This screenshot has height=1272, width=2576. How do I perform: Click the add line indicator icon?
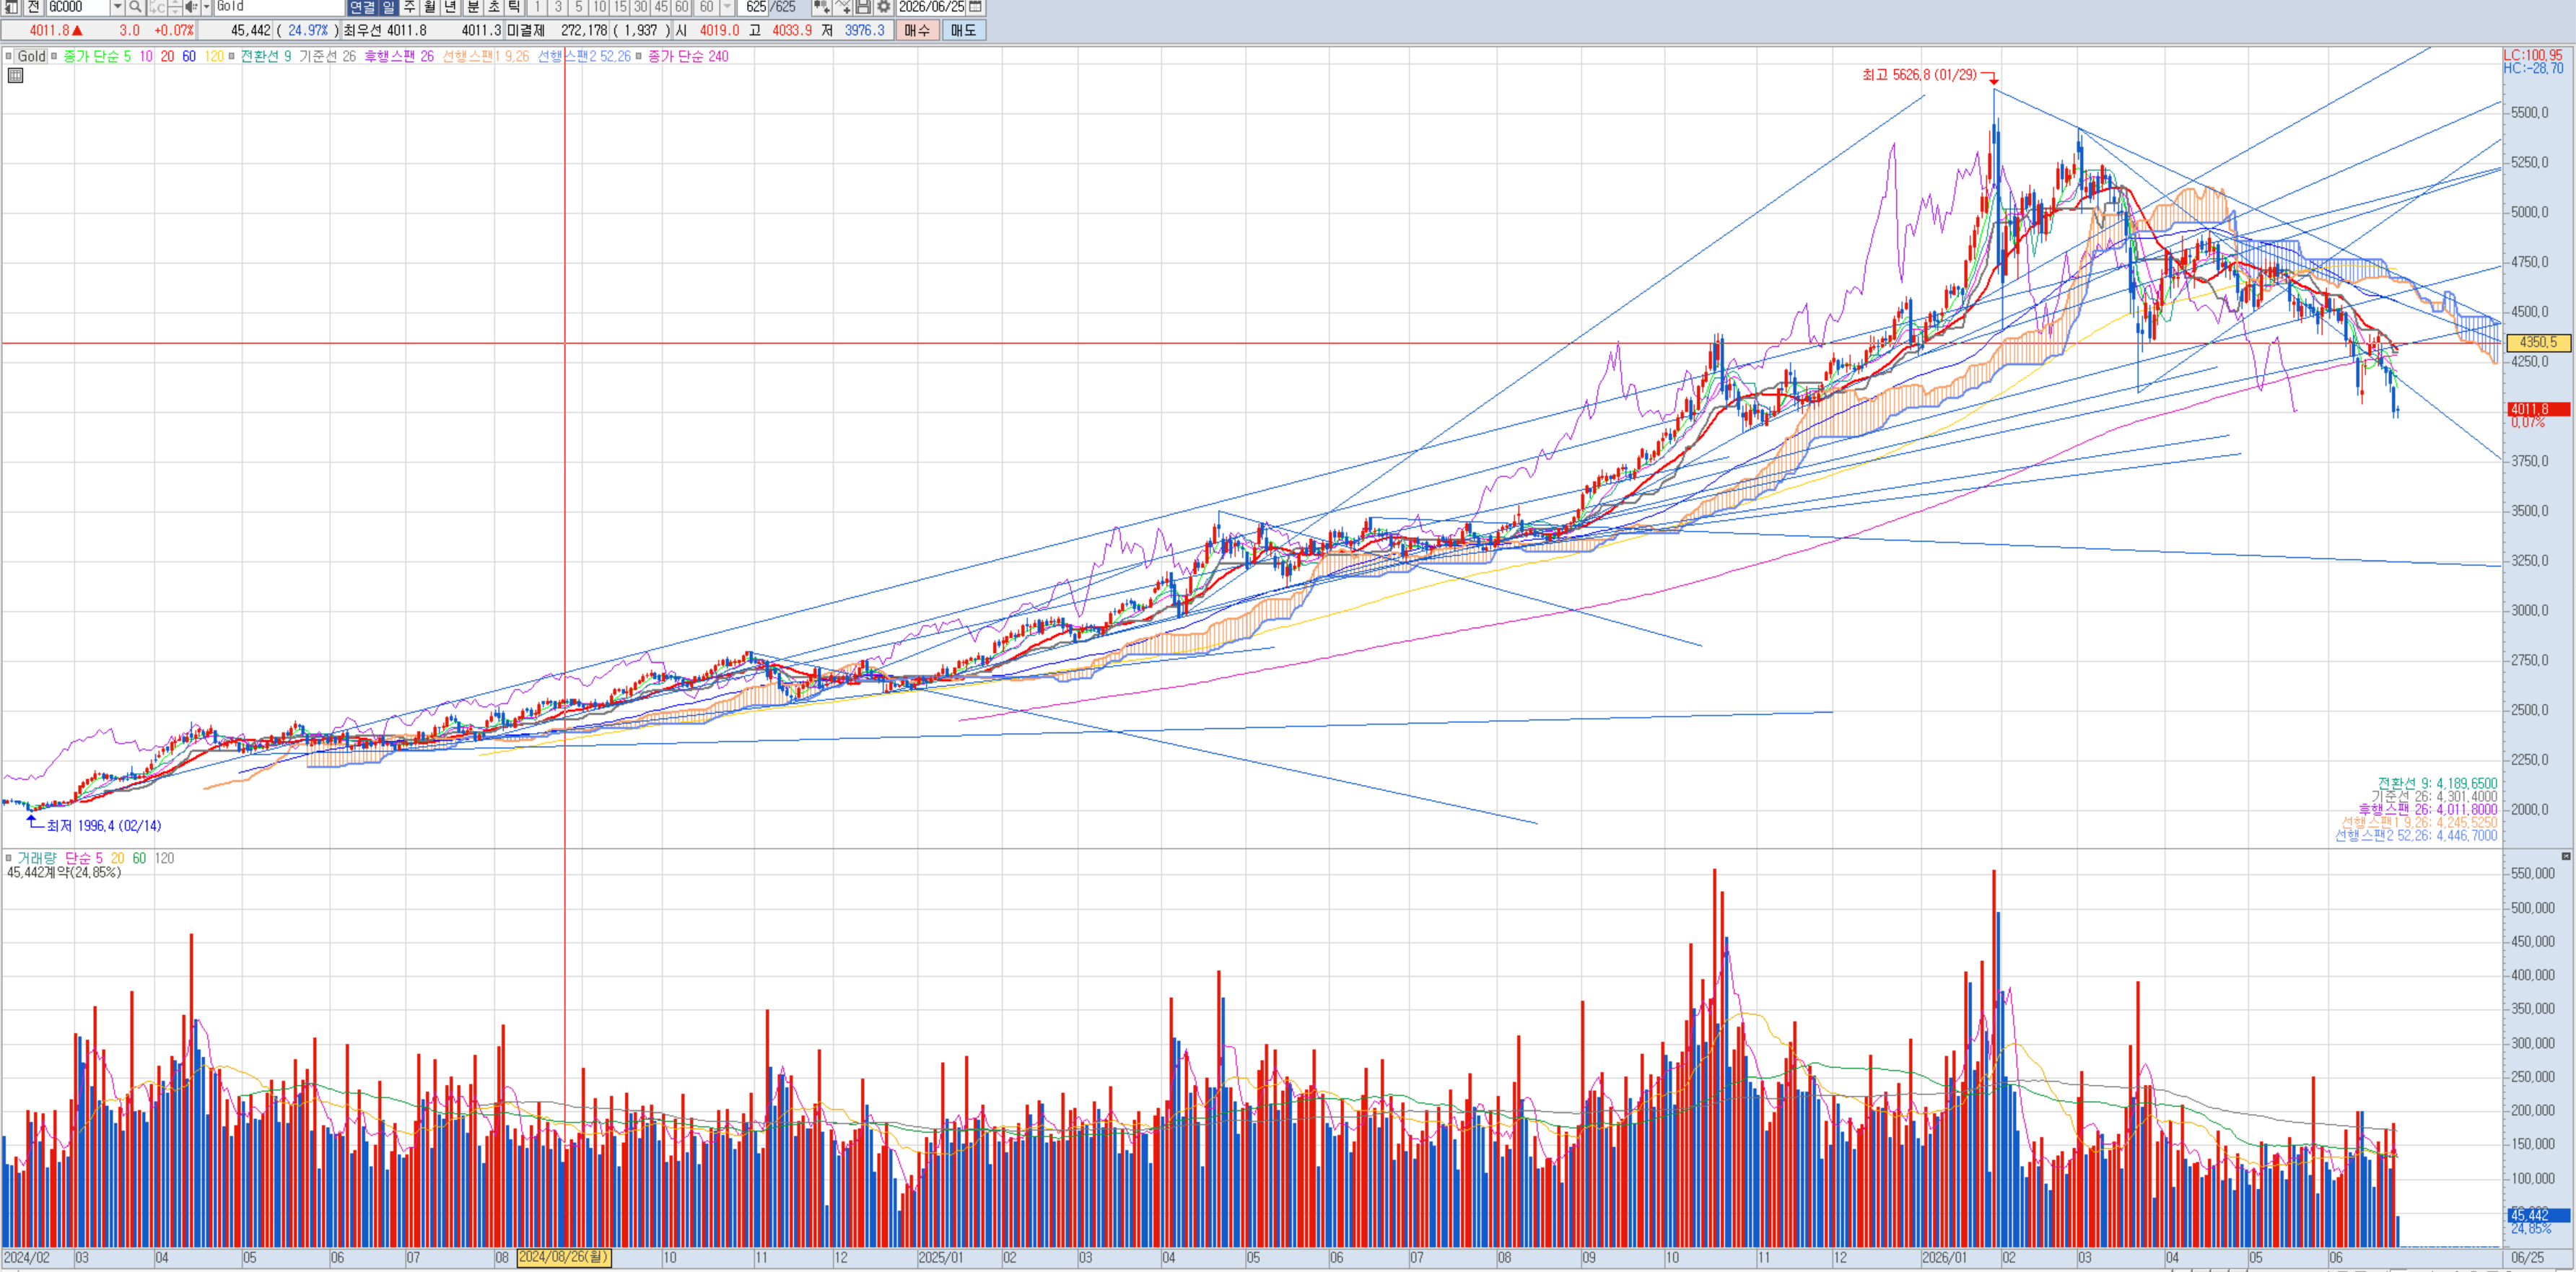tap(842, 7)
